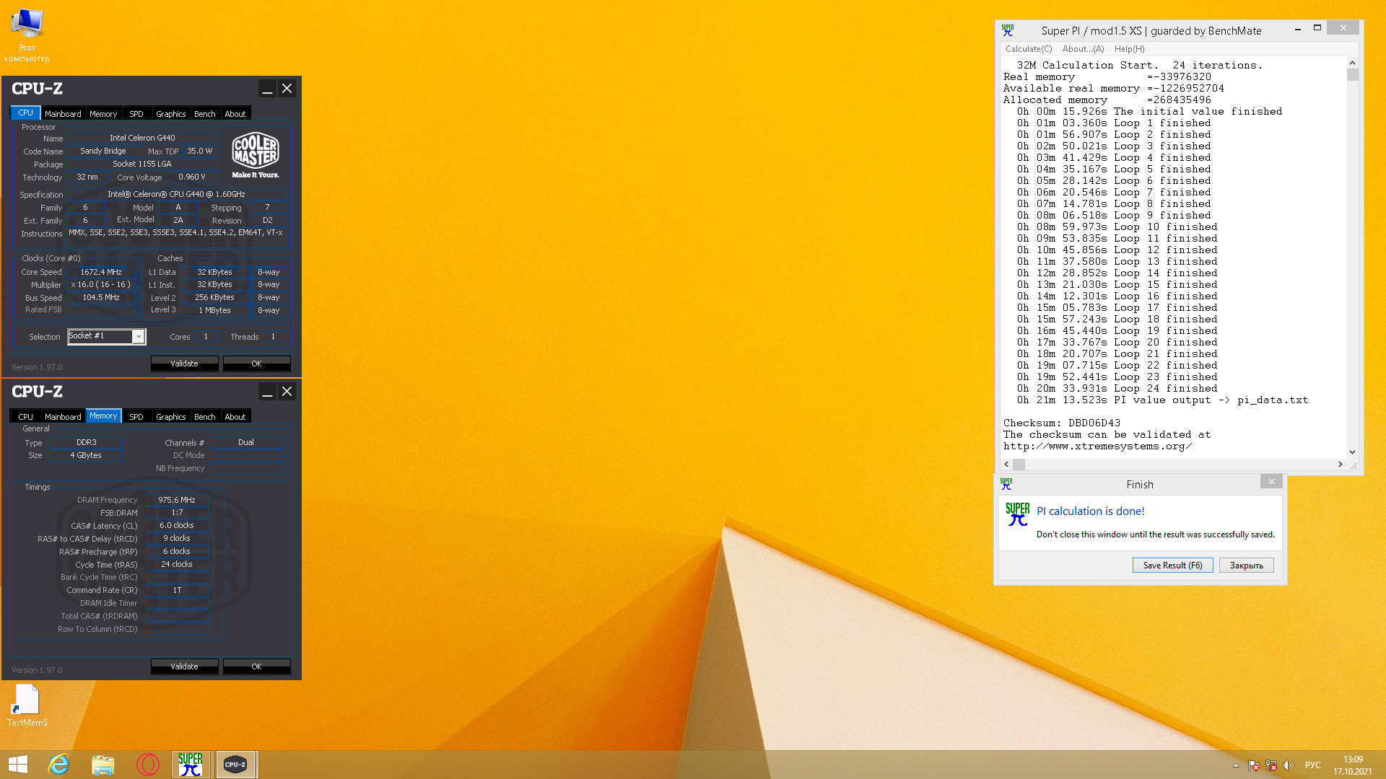
Task: Open the Action Center flag icon
Action: point(1254,765)
